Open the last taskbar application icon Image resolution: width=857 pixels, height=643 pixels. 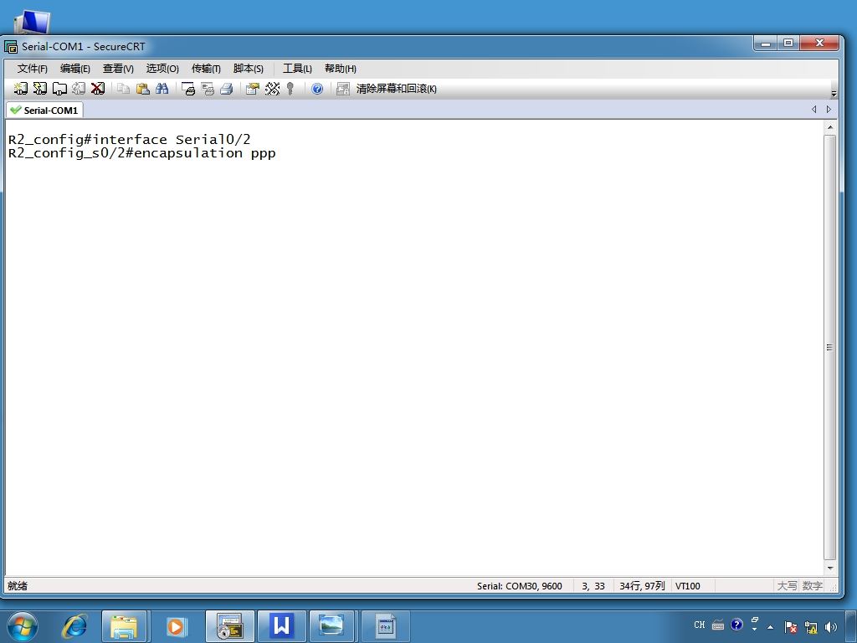pos(385,626)
